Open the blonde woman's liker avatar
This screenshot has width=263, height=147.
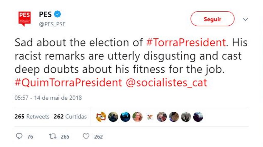[x=137, y=117]
